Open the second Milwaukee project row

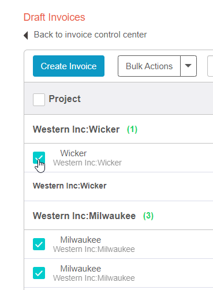pos(118,273)
